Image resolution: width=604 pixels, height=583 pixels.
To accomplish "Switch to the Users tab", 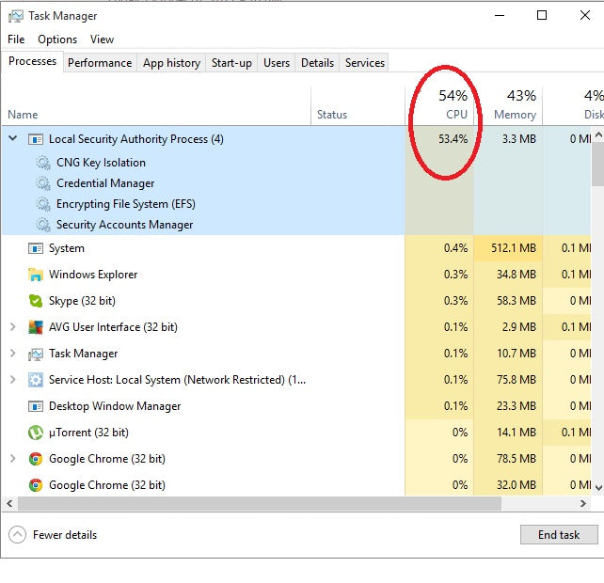I will 277,63.
